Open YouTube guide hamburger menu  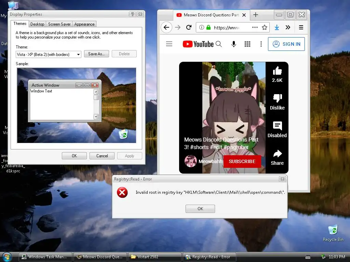tap(169, 44)
